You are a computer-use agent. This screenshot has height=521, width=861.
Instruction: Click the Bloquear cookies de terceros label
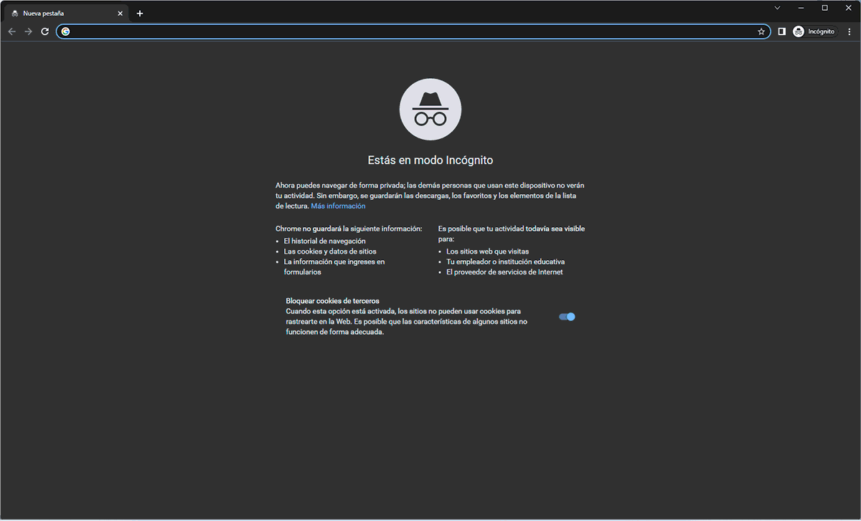click(332, 301)
